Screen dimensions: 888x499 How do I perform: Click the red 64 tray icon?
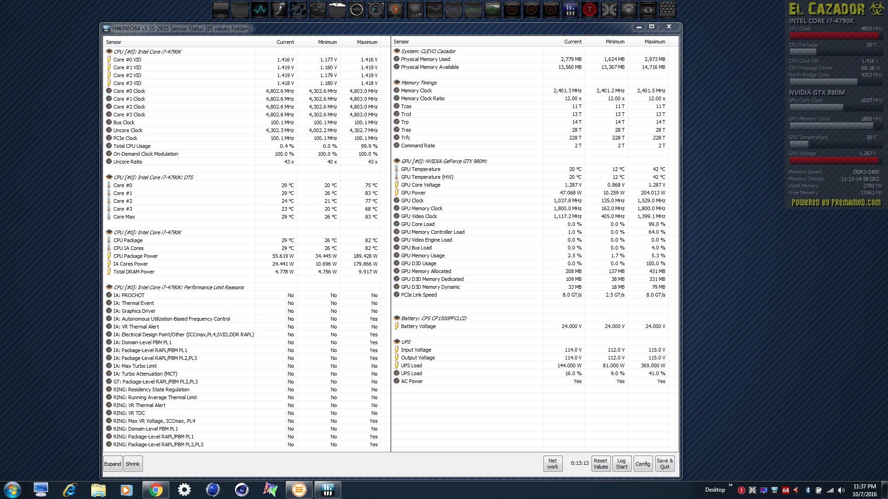(785, 490)
